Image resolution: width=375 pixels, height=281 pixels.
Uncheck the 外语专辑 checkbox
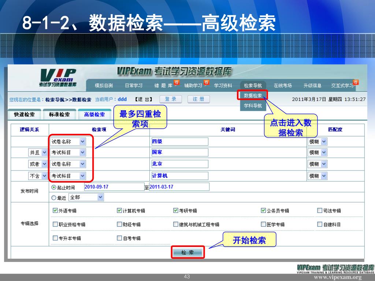[55, 210]
